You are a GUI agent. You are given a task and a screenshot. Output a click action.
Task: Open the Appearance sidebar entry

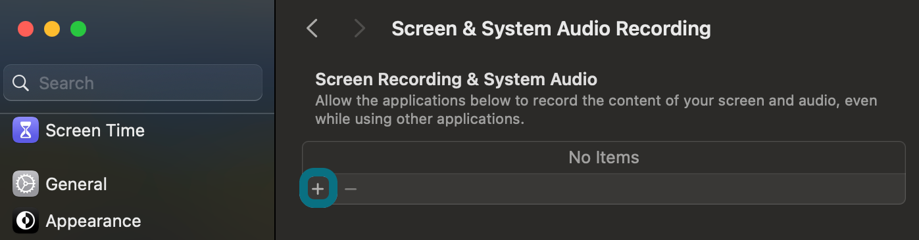pyautogui.click(x=93, y=221)
